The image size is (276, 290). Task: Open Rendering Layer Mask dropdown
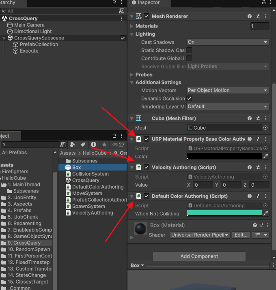coord(228,107)
